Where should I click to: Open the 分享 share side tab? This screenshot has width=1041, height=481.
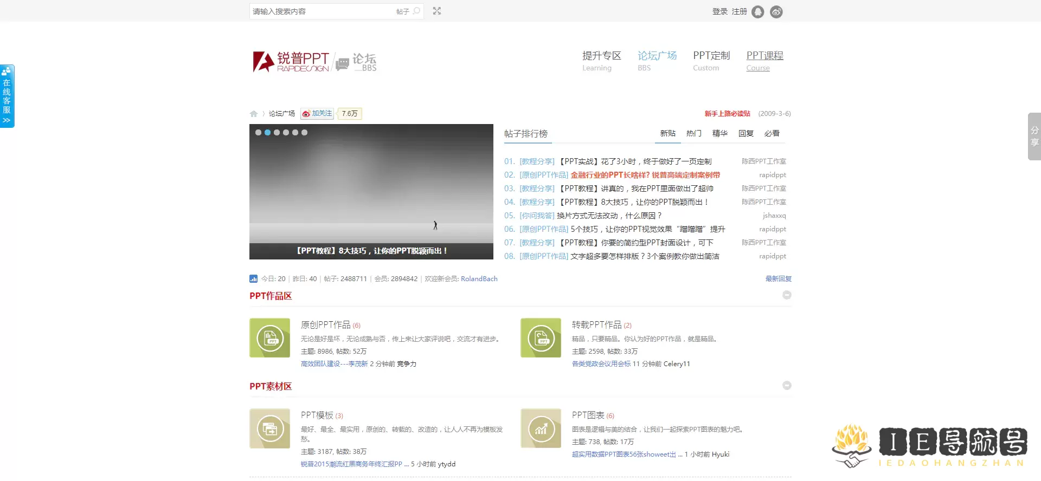[1034, 136]
